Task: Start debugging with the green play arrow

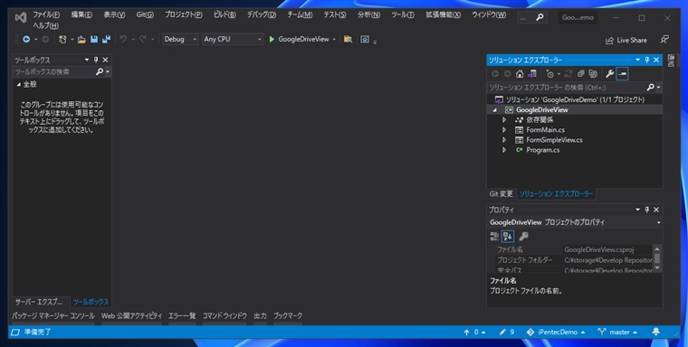Action: click(272, 40)
